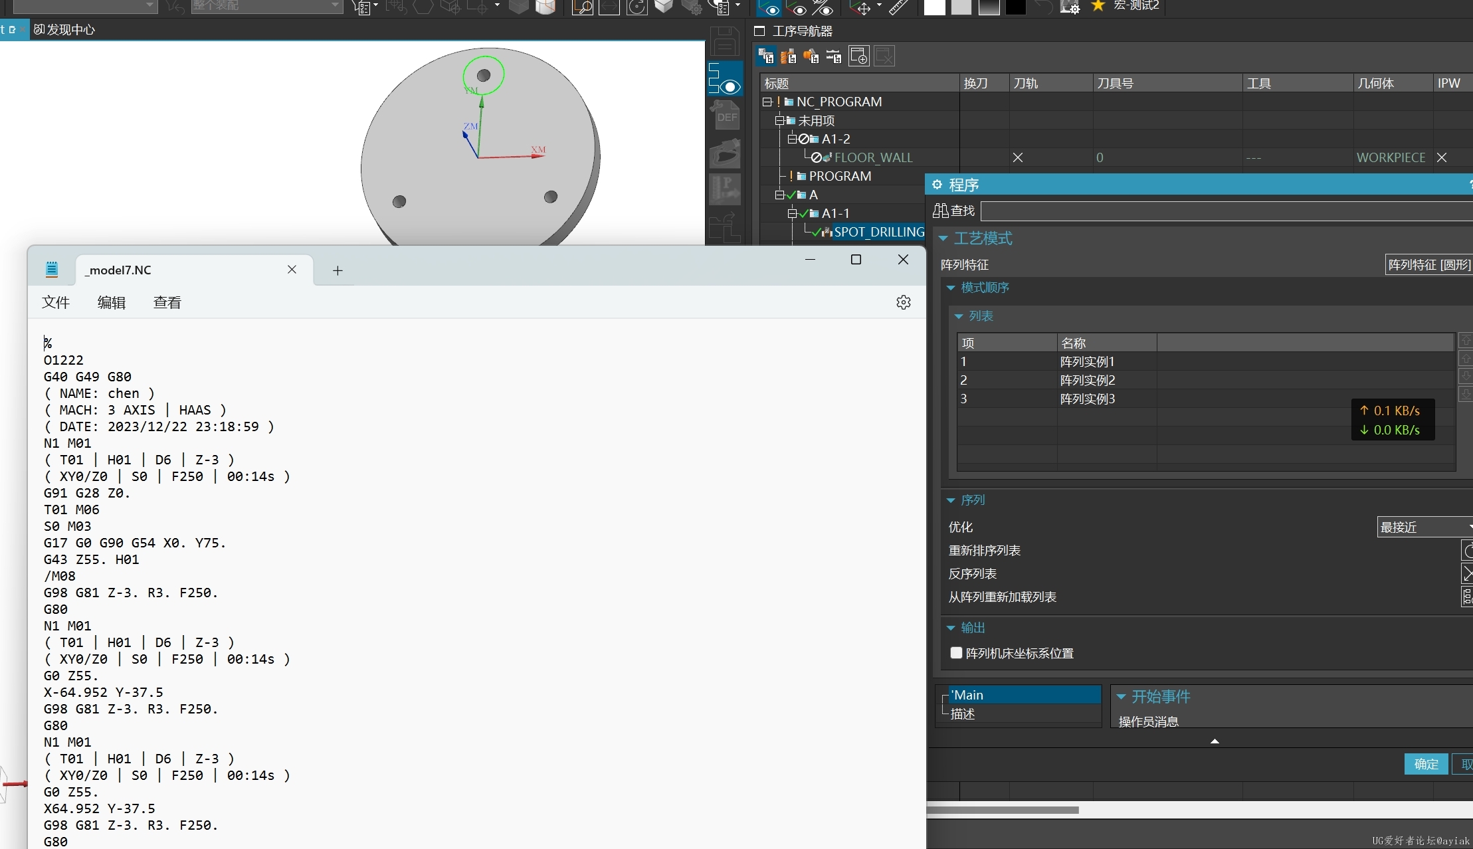The image size is (1473, 849).
Task: Click the export folder sidebar icon
Action: [725, 227]
